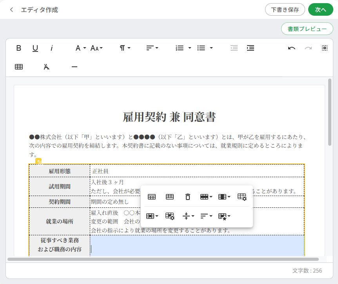Delete the table via trash icon
Screen dimensions: 338x284
[x=188, y=197]
